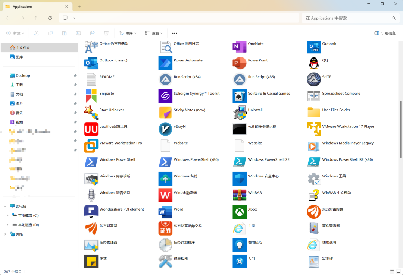
Task: Expand 本地磁盘 (C:) in navigation pane
Action: (7, 215)
